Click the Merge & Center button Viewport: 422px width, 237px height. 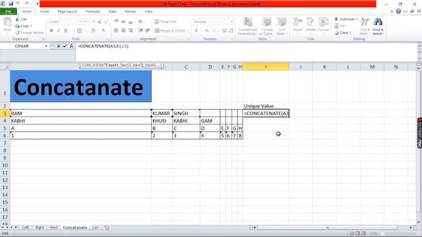tap(171, 31)
